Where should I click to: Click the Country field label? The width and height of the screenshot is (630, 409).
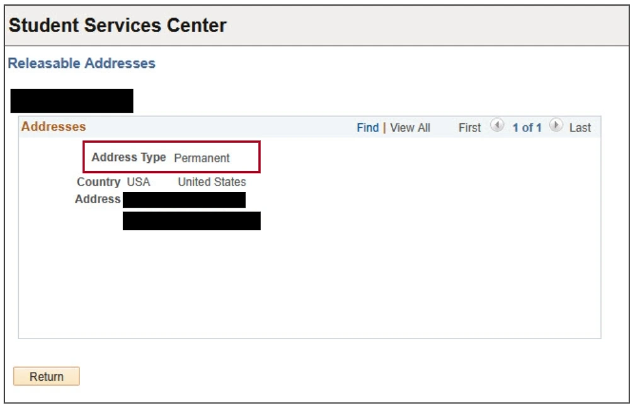tap(98, 182)
